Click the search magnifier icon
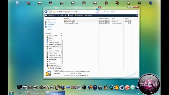 (137, 12)
